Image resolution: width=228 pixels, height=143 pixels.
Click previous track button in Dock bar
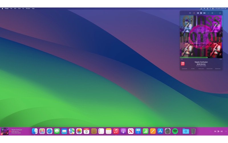(215, 131)
